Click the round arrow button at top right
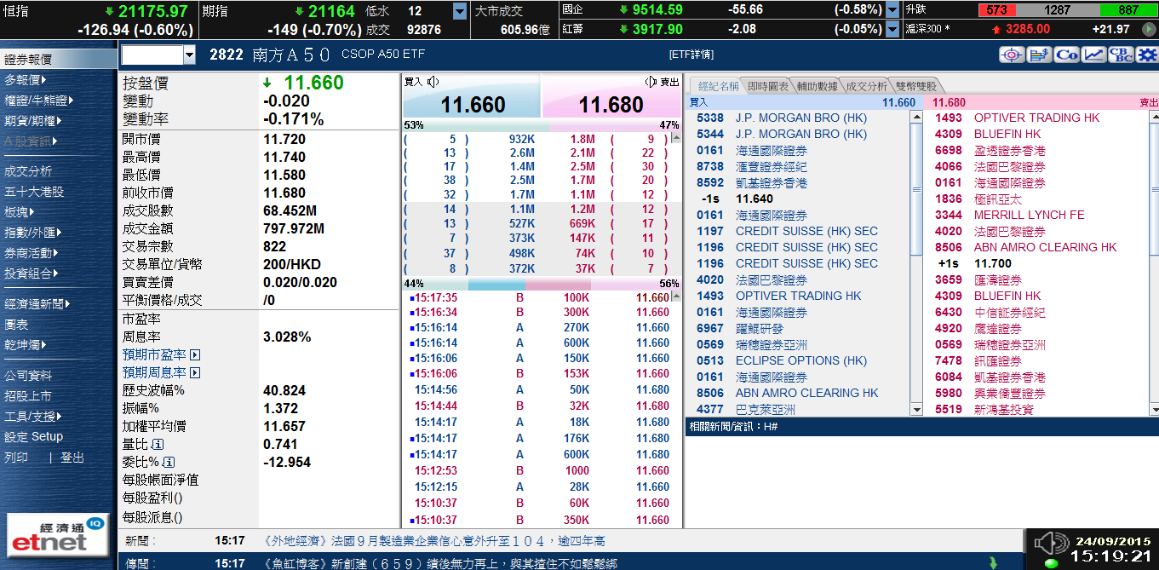The width and height of the screenshot is (1159, 570). (x=1148, y=29)
